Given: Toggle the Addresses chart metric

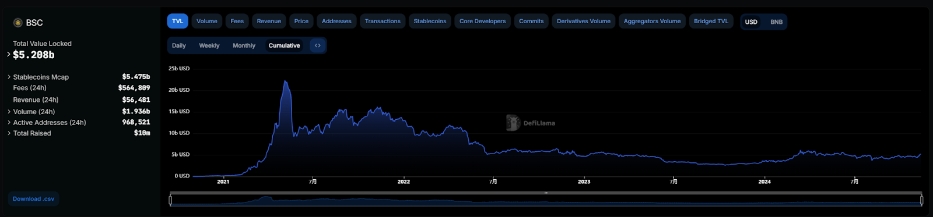Looking at the screenshot, I should [x=336, y=21].
